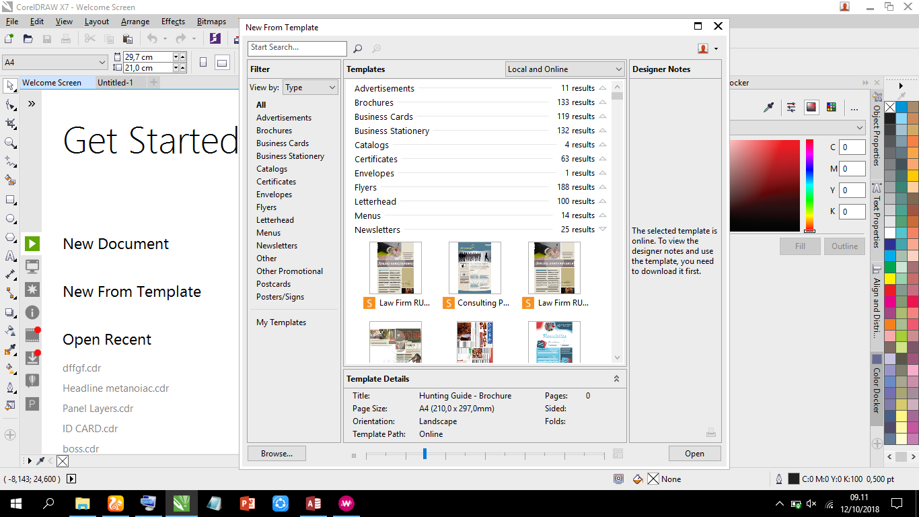Select the Outline Pen tool

tap(10, 388)
